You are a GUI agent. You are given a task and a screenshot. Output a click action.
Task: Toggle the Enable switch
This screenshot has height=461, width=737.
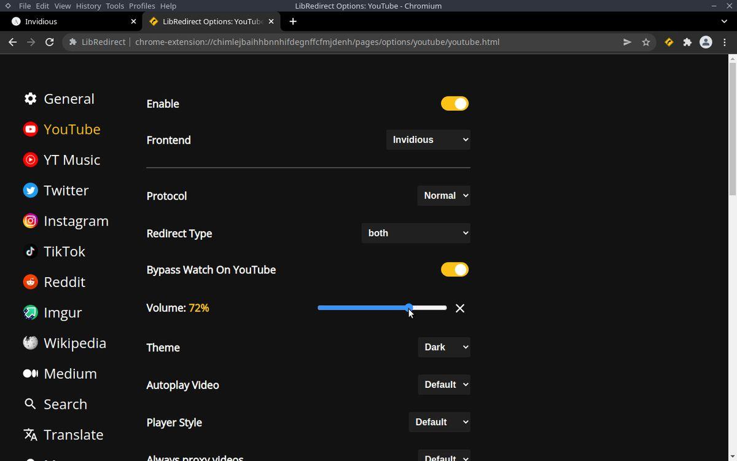[x=454, y=103]
